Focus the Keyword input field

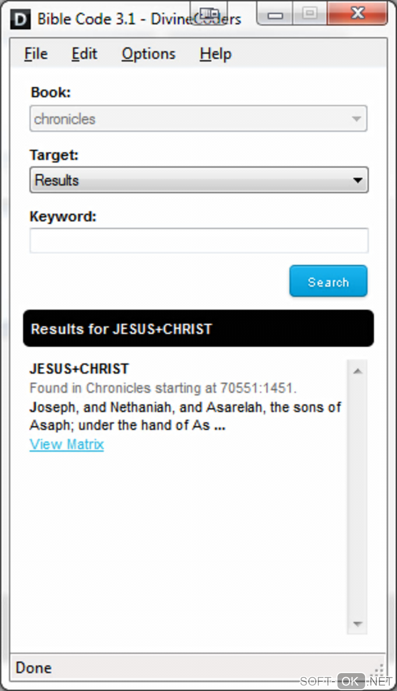click(x=198, y=241)
